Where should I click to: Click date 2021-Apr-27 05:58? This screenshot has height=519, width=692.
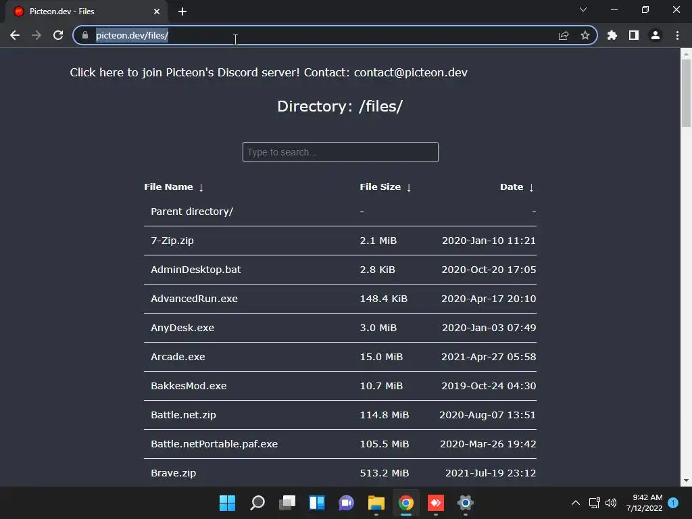489,357
